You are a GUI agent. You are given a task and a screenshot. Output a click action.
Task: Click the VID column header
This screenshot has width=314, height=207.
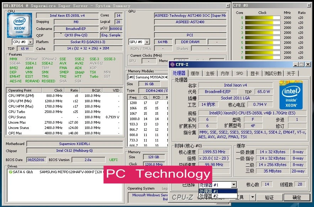coord(112,90)
